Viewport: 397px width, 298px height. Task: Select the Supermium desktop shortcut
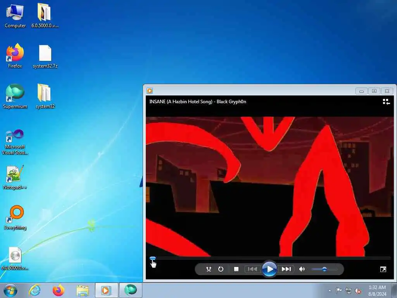pos(15,96)
